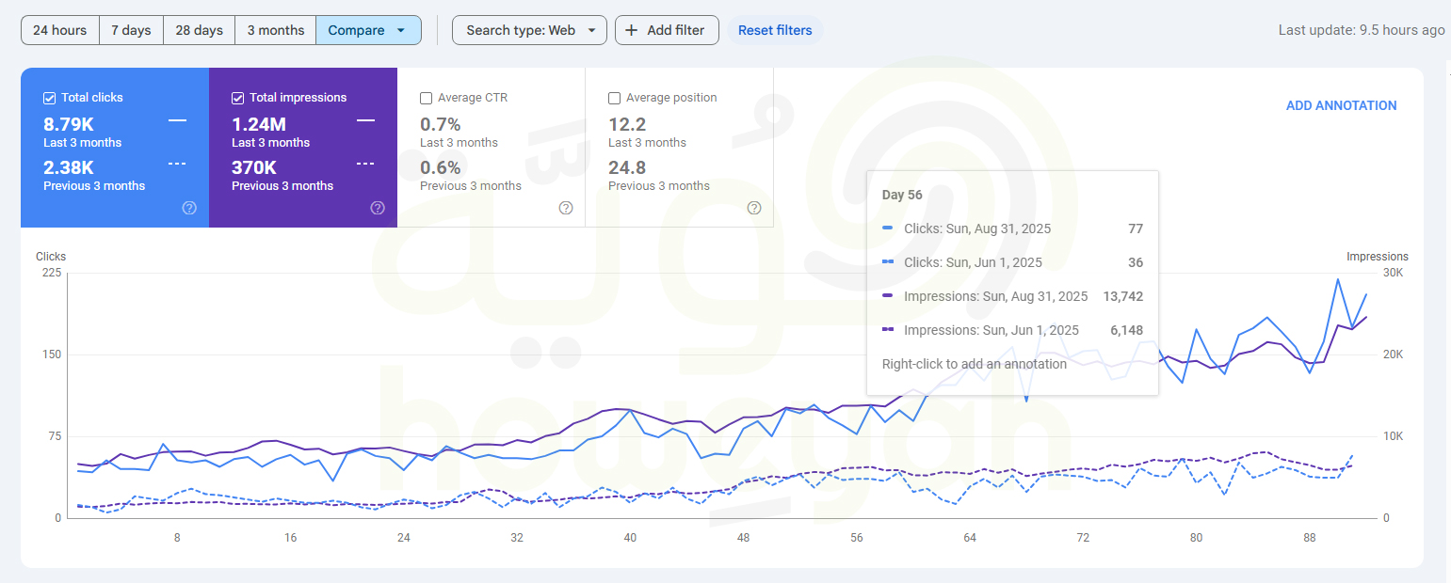Open the Average CTR help icon
Screen dimensions: 1451x583
(566, 208)
